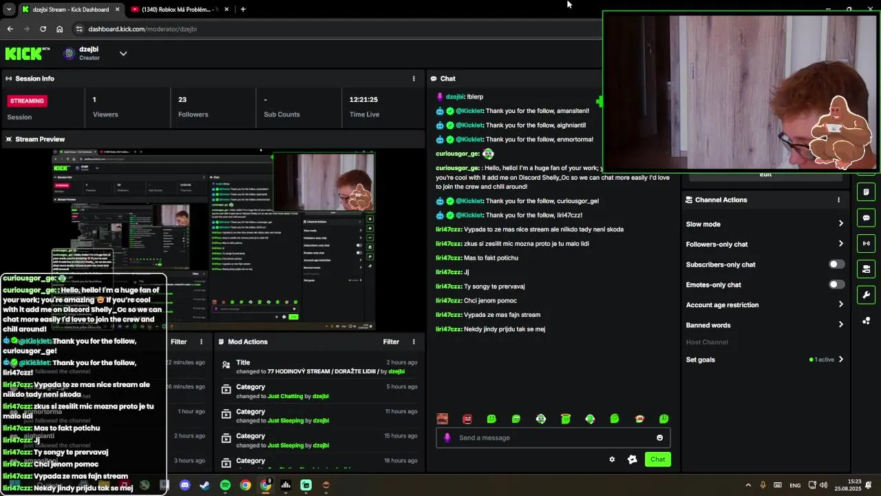This screenshot has height=496, width=881.
Task: Send message with the Chat button
Action: pyautogui.click(x=657, y=459)
